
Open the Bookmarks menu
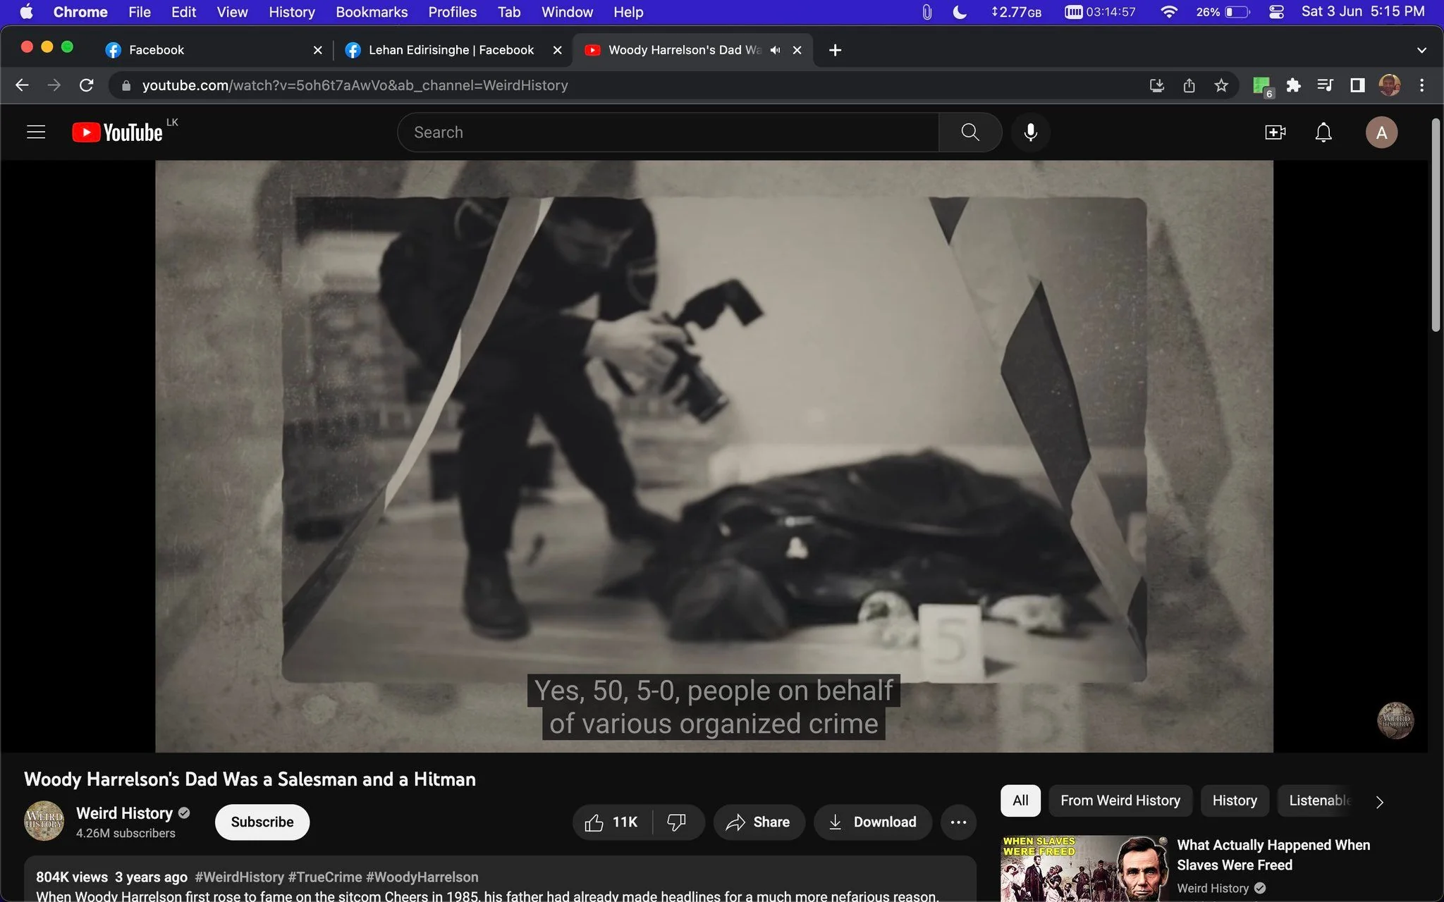(x=372, y=12)
